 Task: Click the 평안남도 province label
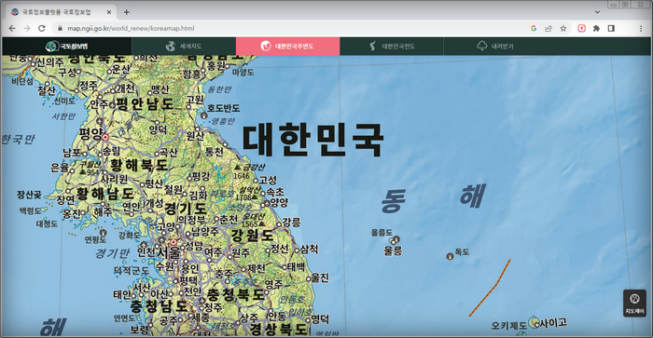tap(145, 103)
